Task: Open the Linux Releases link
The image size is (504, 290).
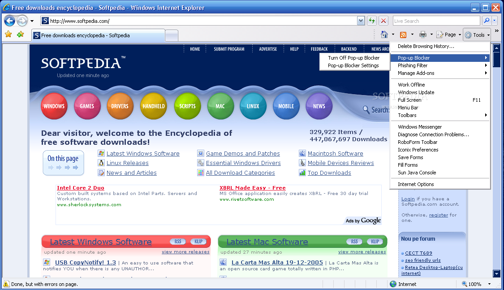Action: click(128, 163)
